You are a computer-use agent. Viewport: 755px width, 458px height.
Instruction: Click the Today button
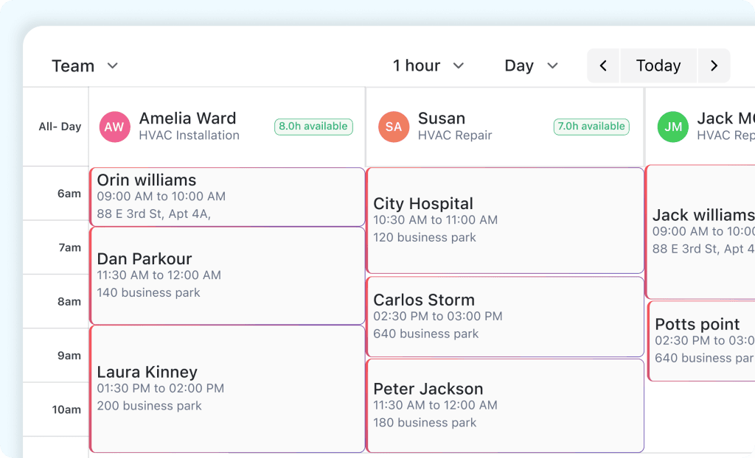click(x=658, y=66)
